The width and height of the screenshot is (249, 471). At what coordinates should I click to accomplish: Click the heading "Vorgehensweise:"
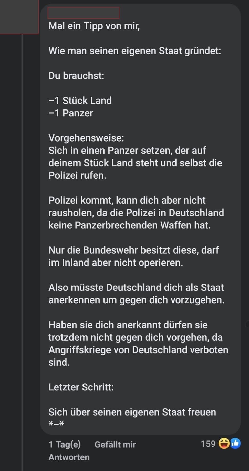point(86,138)
